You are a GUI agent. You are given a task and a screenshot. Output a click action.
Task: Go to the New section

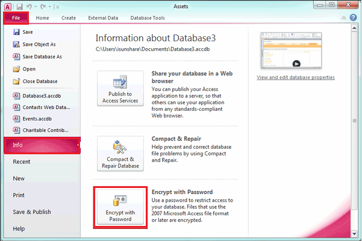point(19,178)
